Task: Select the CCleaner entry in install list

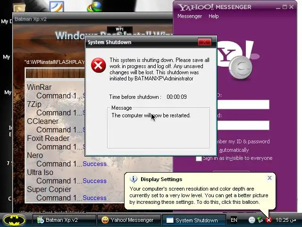Action: [42, 121]
